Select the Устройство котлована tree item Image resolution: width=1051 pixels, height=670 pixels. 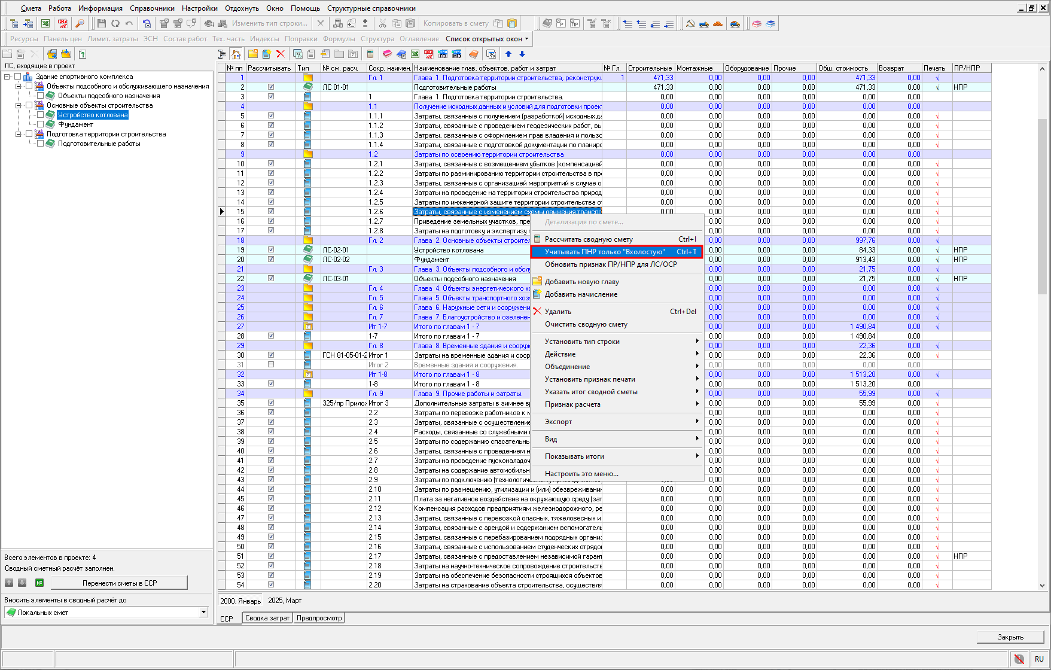tap(93, 115)
